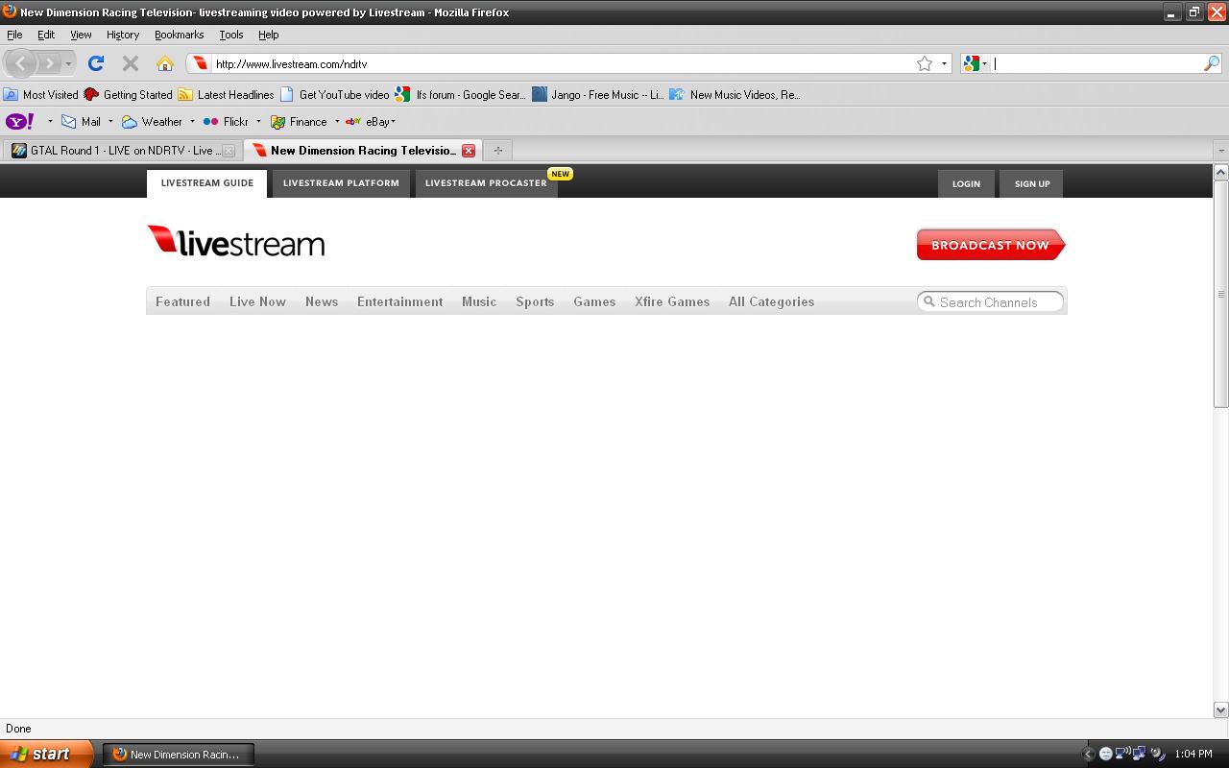Show hidden system tray icons arrow
The height and width of the screenshot is (768, 1229).
1088,754
